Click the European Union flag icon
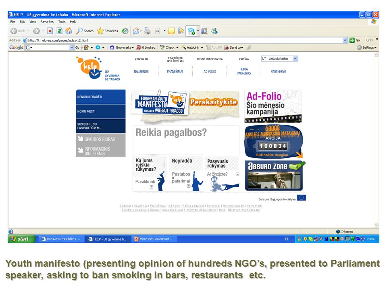The height and width of the screenshot is (290, 387). (302, 198)
